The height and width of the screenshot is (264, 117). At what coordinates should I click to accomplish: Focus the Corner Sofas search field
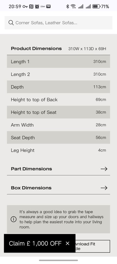(x=59, y=23)
